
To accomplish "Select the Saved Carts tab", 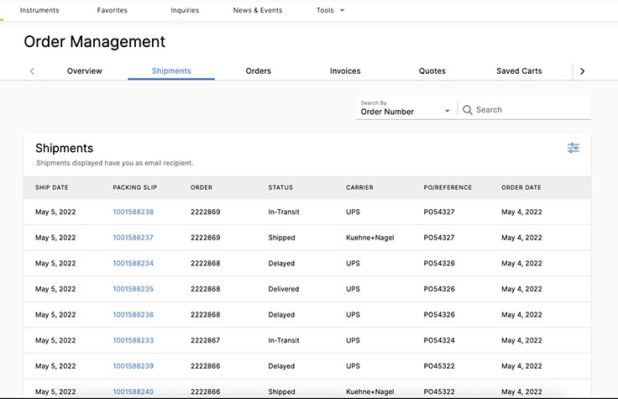I will tap(519, 71).
